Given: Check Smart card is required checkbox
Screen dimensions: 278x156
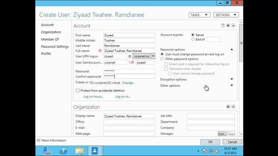Looking at the screenshot, I should coord(166,64).
